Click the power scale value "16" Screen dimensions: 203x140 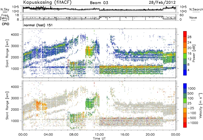point(189,54)
